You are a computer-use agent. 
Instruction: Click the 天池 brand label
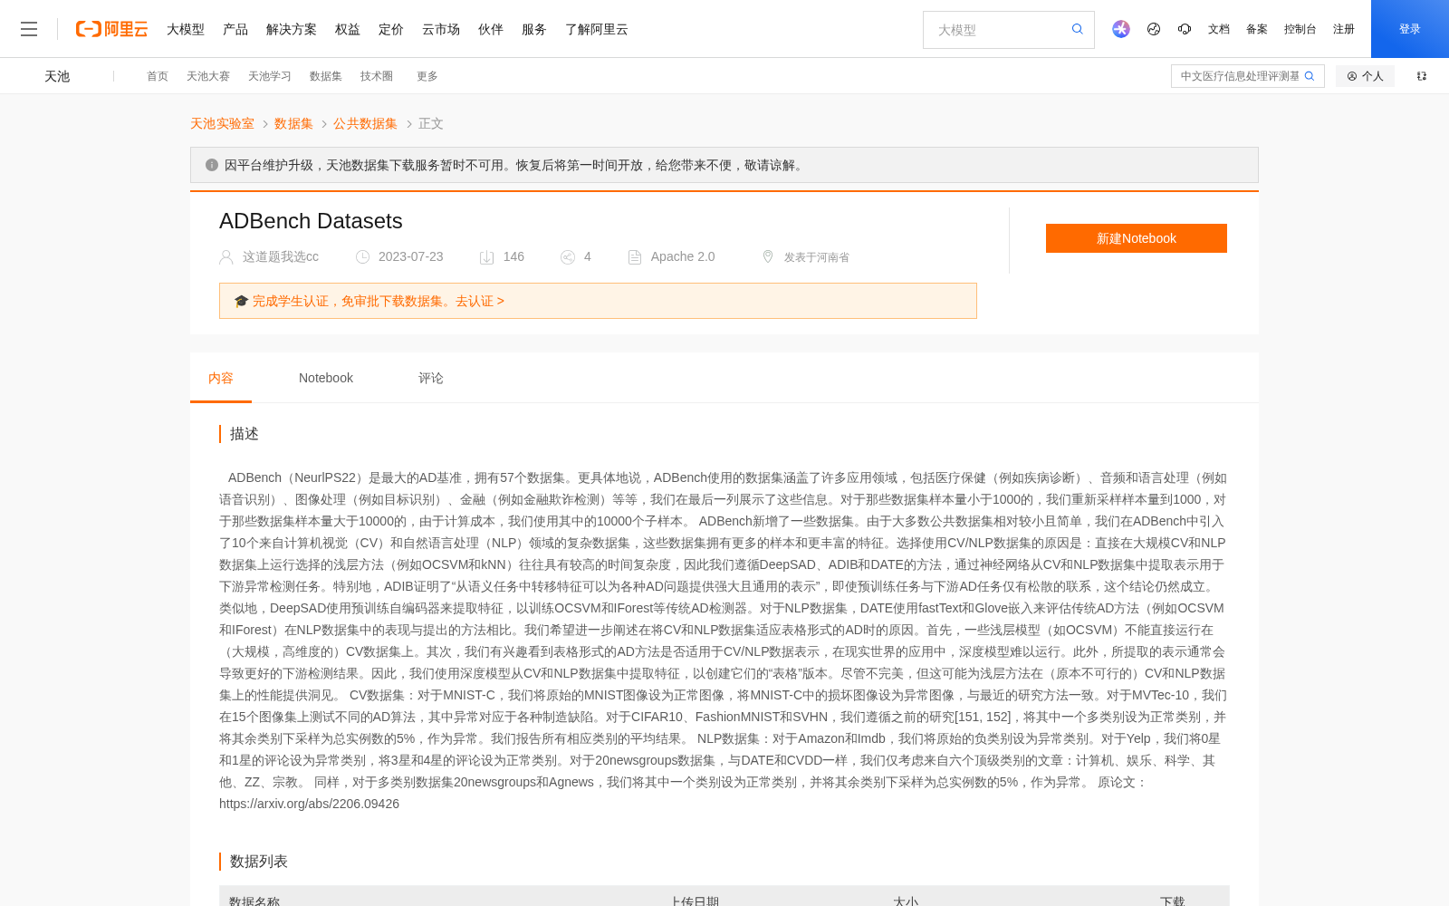57,76
